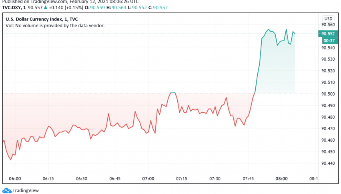
Task: Click the TradingView cloud logo icon
Action: point(6,190)
